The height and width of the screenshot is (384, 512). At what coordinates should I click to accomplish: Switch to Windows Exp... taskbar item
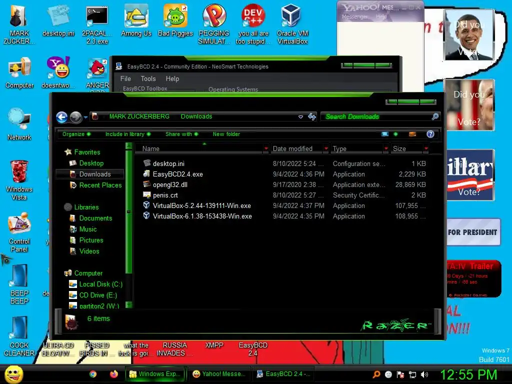point(155,374)
